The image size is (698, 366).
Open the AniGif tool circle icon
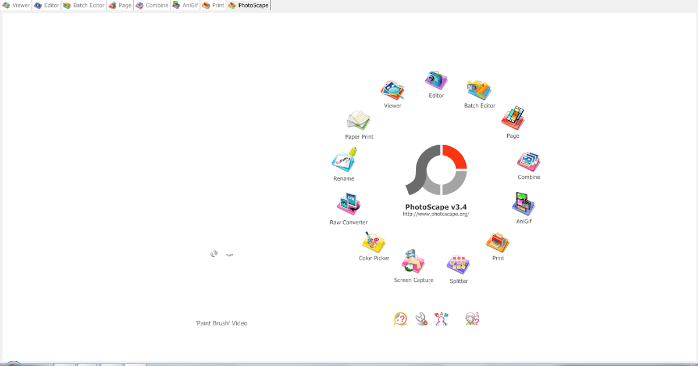coord(523,204)
